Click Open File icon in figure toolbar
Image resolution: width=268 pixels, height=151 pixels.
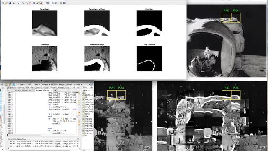pyautogui.click(x=6, y=3)
